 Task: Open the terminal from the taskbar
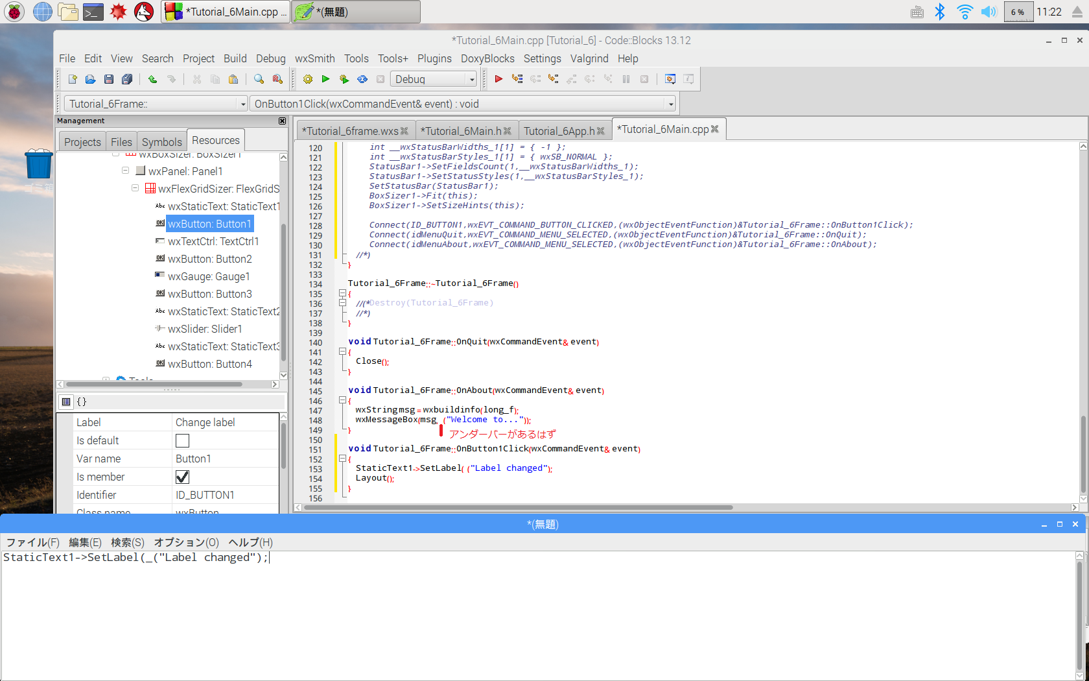[93, 12]
